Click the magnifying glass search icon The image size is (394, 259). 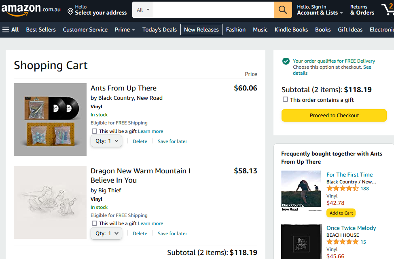282,9
